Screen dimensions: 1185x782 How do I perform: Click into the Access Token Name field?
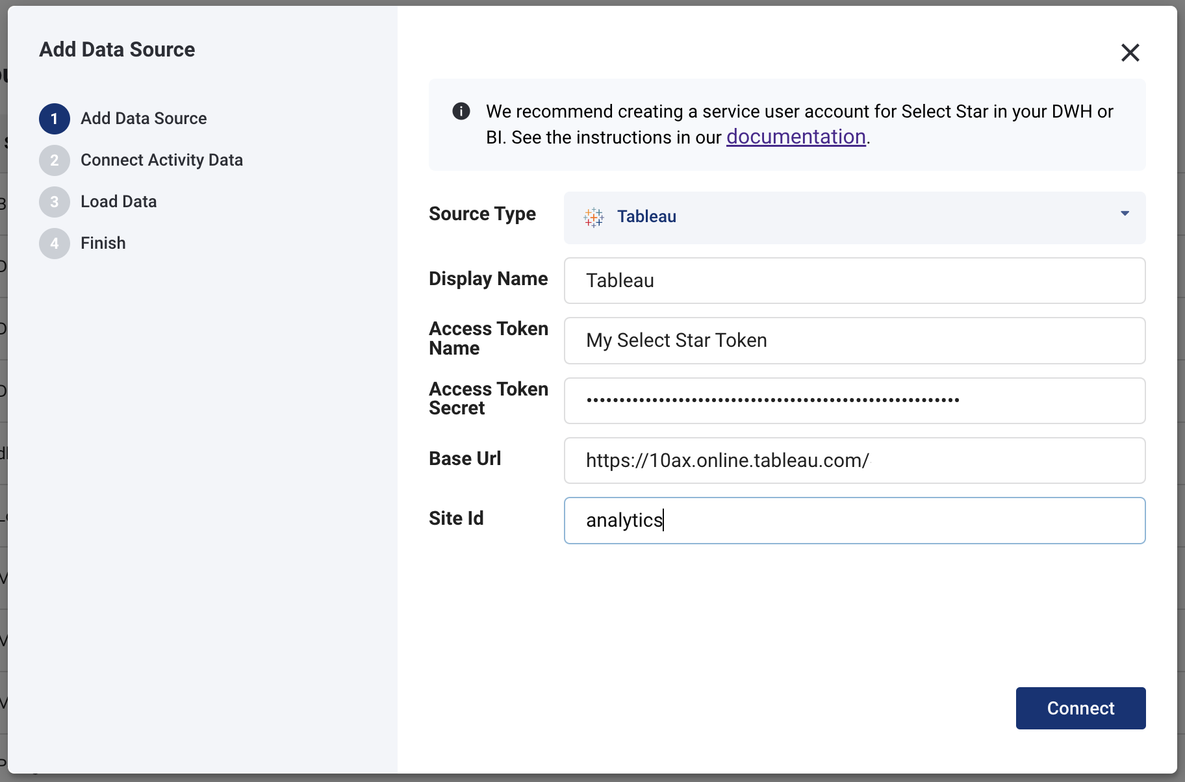click(x=854, y=340)
